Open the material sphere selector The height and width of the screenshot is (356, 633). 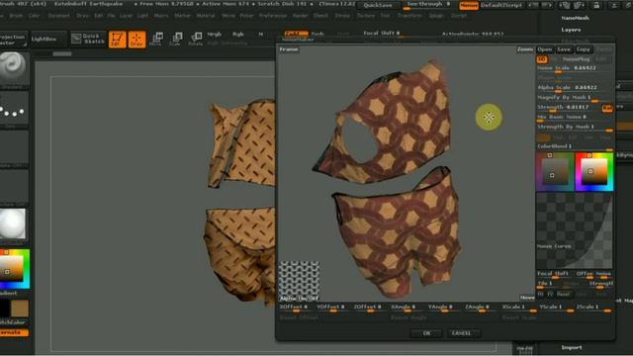(13, 223)
